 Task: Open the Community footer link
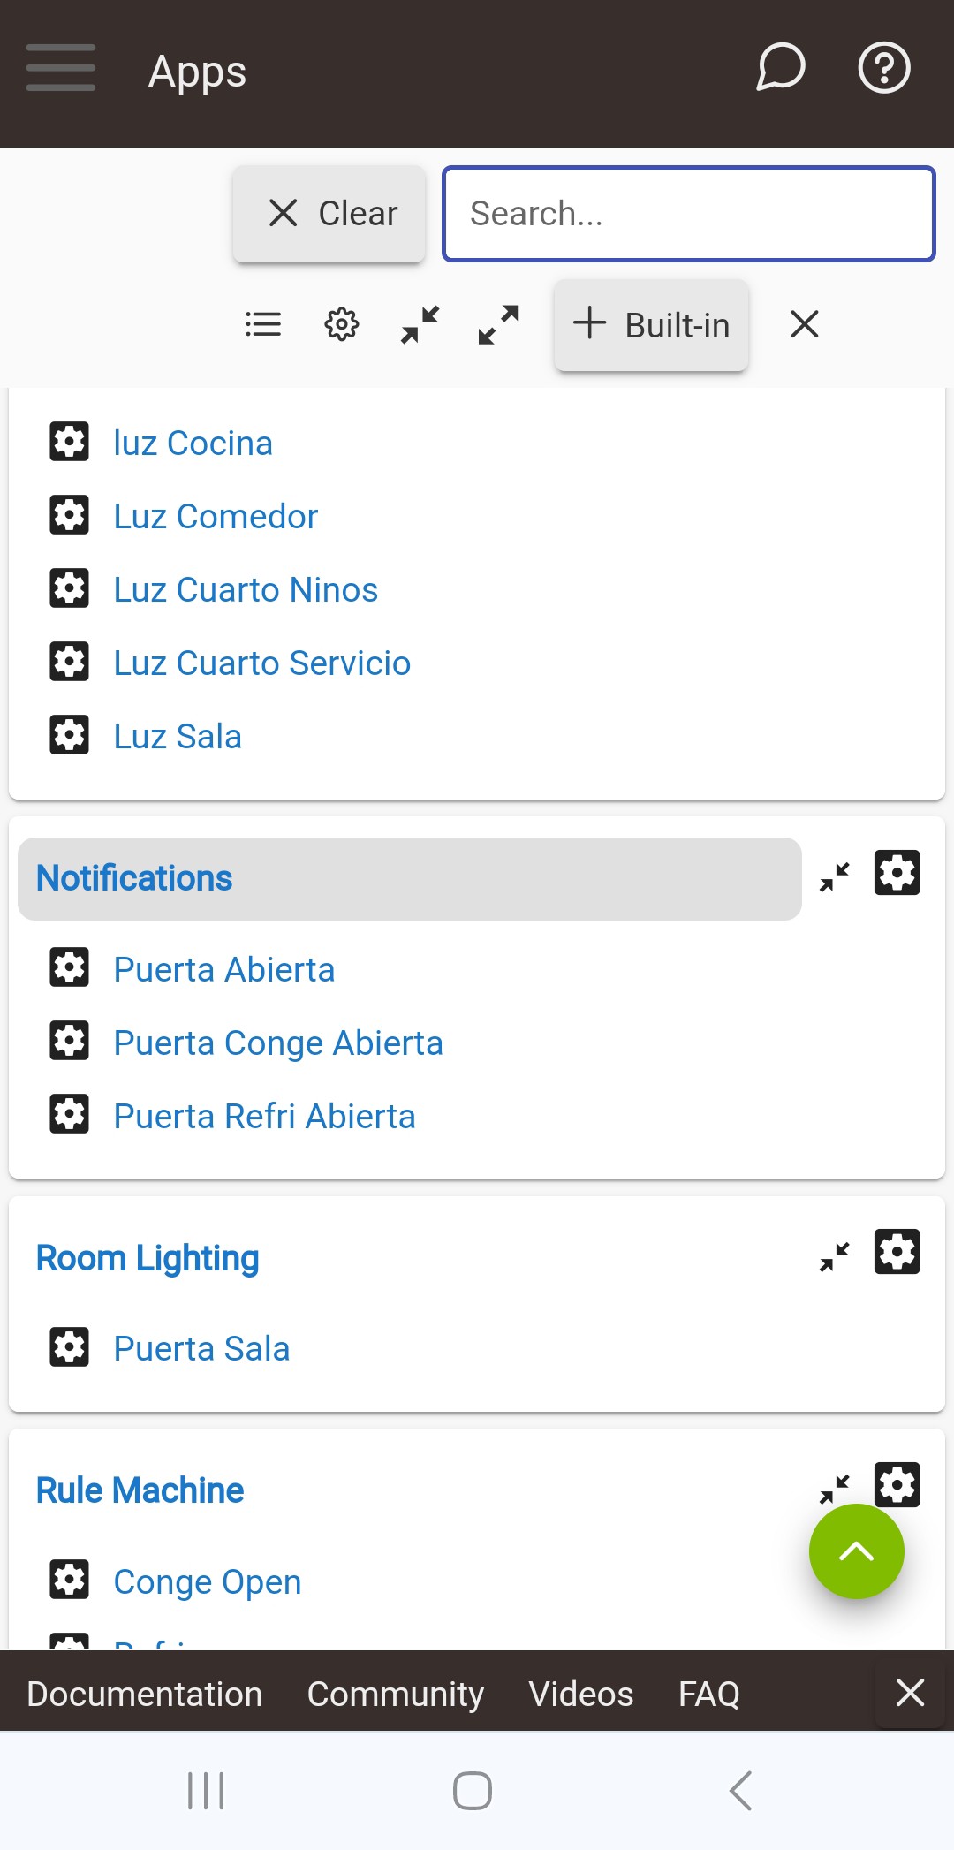(x=396, y=1694)
